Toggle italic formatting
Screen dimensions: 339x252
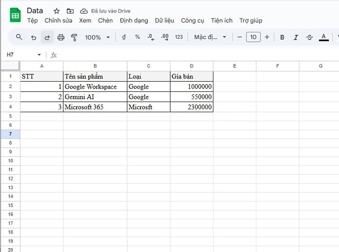[296, 37]
